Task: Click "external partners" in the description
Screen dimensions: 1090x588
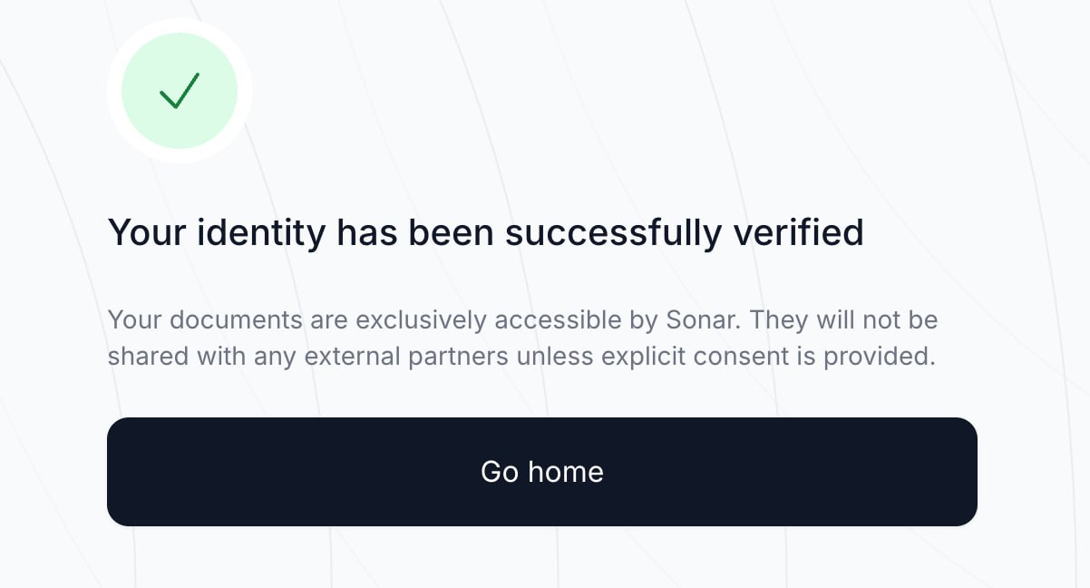Action: tap(406, 357)
